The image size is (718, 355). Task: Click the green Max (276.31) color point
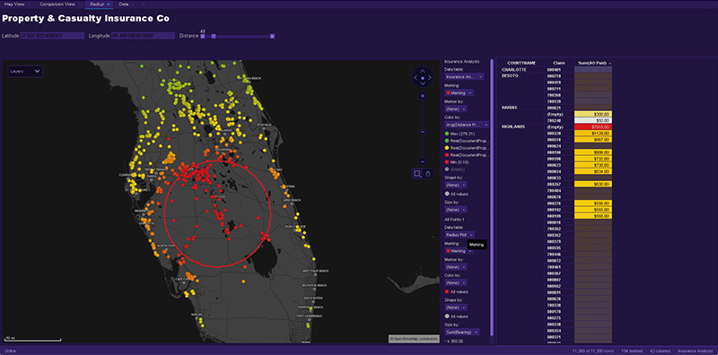coord(447,133)
